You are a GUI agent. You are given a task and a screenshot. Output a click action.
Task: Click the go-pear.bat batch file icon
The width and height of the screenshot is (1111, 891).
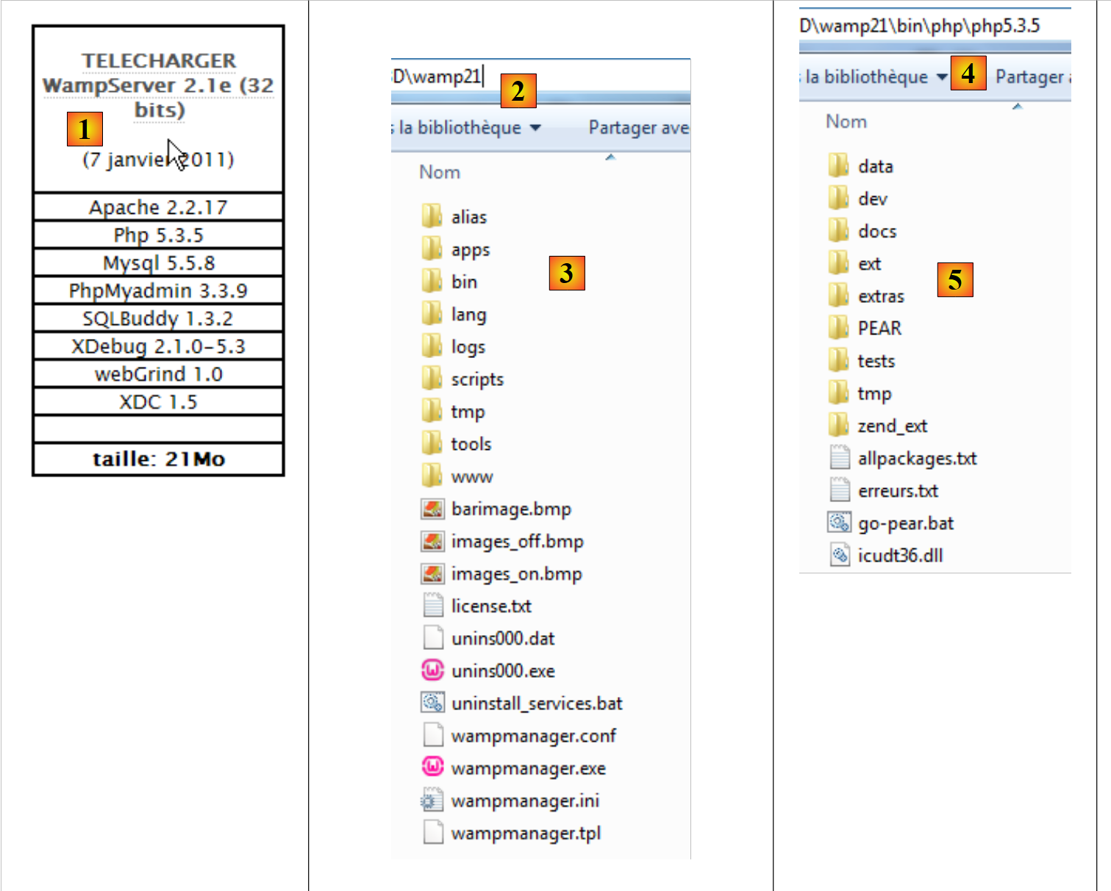pos(839,523)
